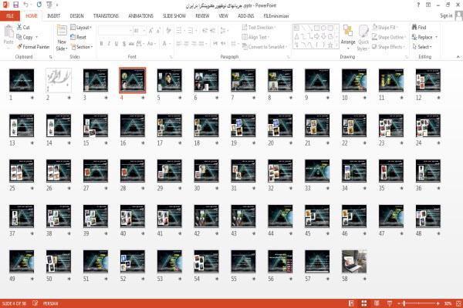Open the font size combo box
Screen dimensions: 463x308
[x=140, y=31]
